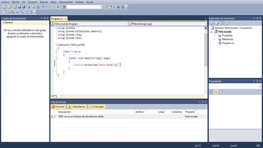
Task: Click the Find in Files icon
Action: (64, 7)
